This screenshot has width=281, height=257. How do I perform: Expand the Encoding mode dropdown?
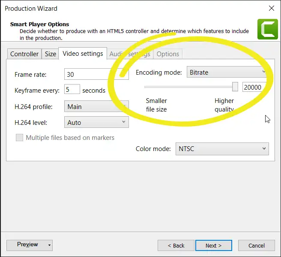227,72
